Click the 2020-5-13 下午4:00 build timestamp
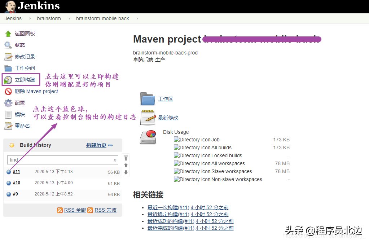 54,183
